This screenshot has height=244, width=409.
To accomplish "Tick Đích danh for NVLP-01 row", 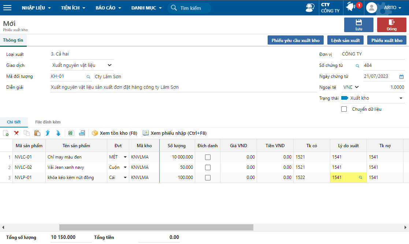I will pyautogui.click(x=208, y=178).
